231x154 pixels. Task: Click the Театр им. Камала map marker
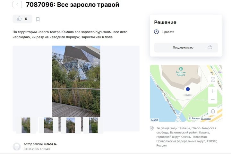(181, 69)
